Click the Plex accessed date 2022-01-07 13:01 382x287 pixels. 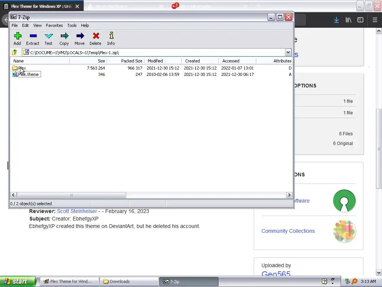237,68
